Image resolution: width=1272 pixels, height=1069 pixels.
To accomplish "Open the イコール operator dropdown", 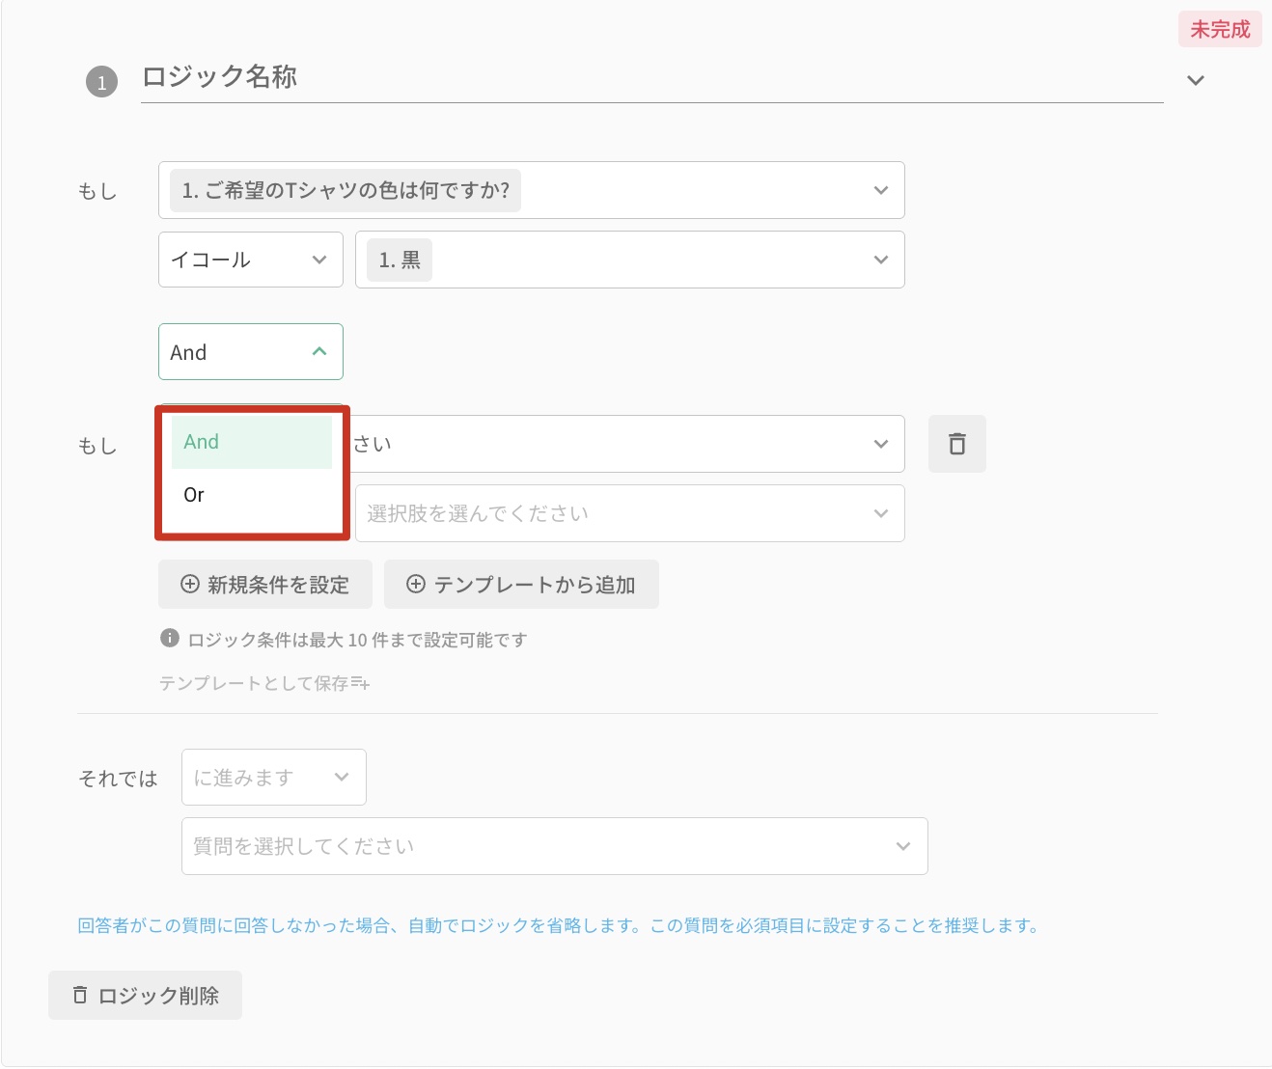I will coord(250,260).
